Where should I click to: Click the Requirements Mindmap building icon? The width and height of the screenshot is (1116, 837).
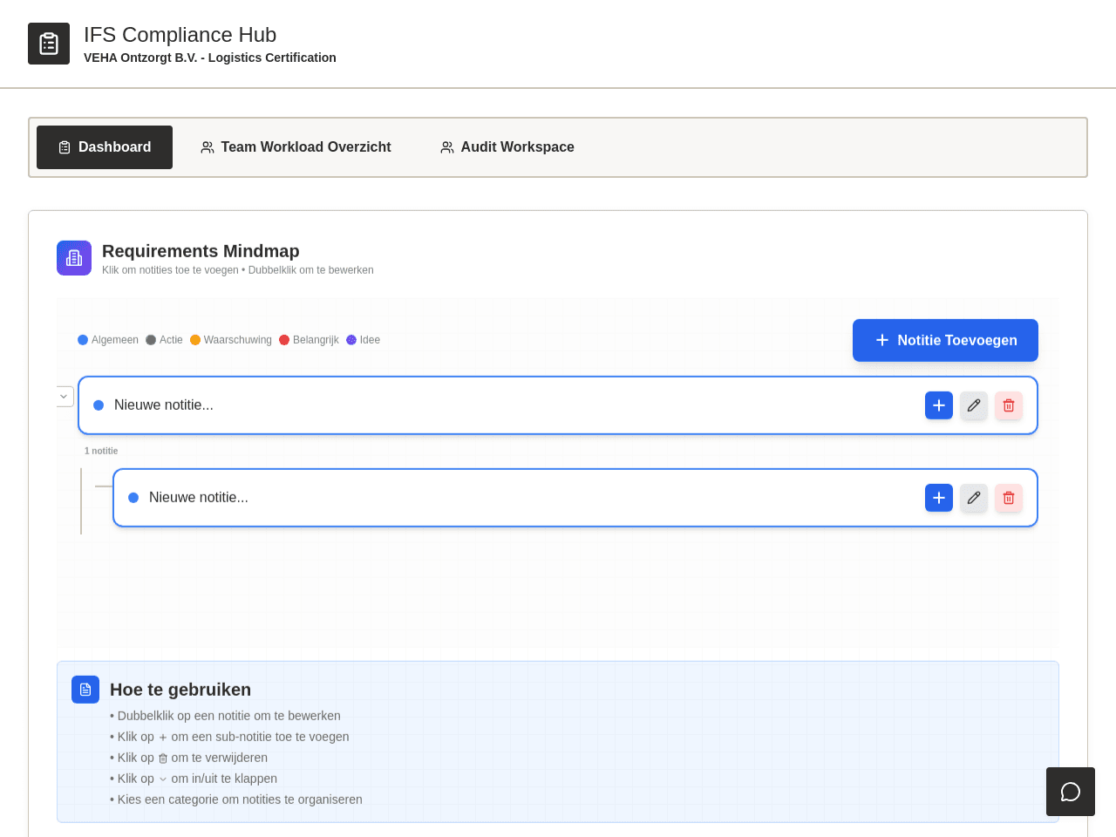tap(74, 258)
